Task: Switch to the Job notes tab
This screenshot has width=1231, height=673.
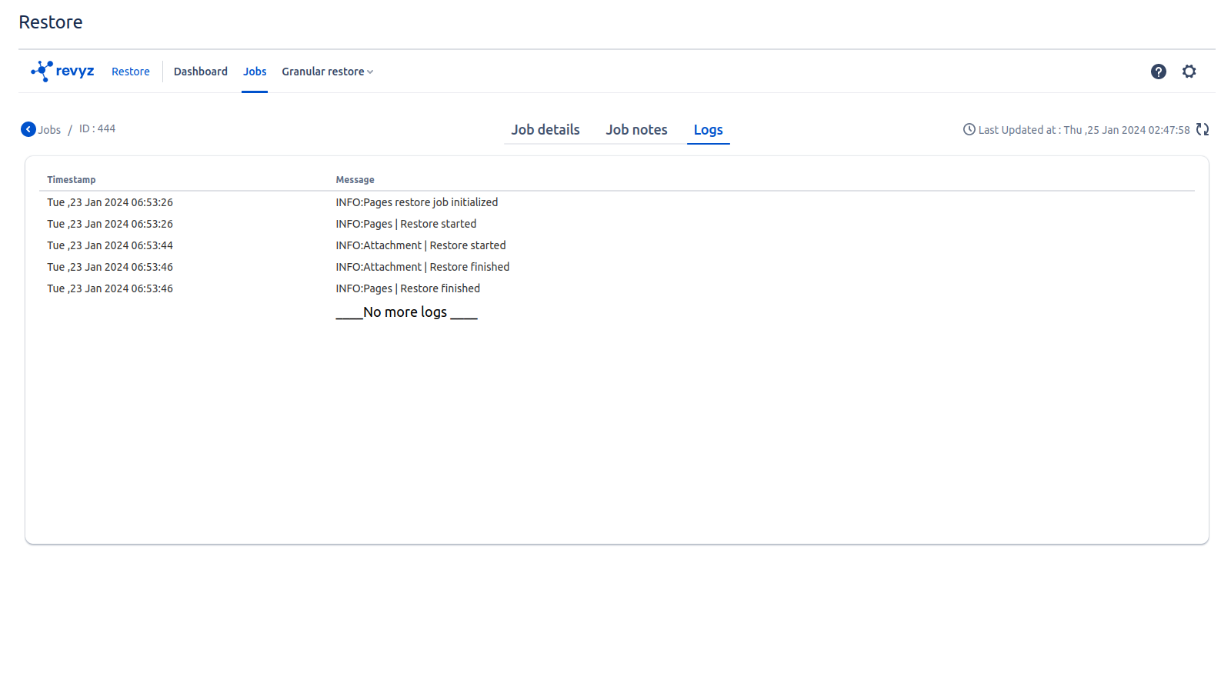Action: [x=636, y=130]
